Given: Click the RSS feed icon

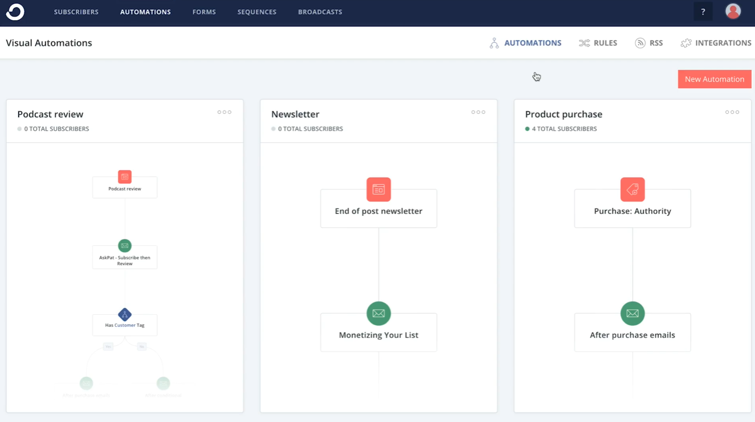Looking at the screenshot, I should click(640, 43).
